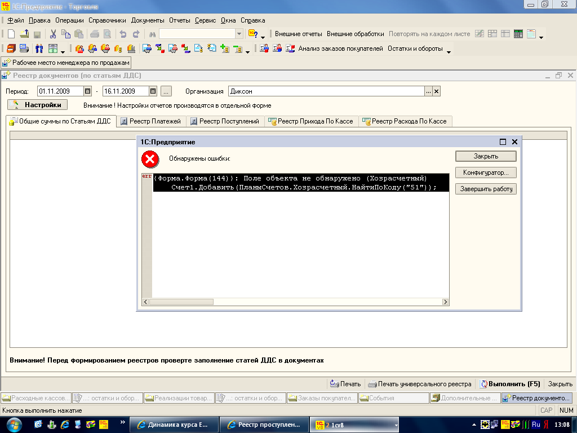This screenshot has width=577, height=433.
Task: Open period selection ellipsis button
Action: coord(166,91)
